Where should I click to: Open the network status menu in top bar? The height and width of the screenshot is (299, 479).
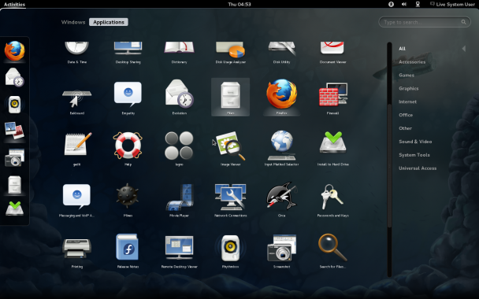[418, 4]
